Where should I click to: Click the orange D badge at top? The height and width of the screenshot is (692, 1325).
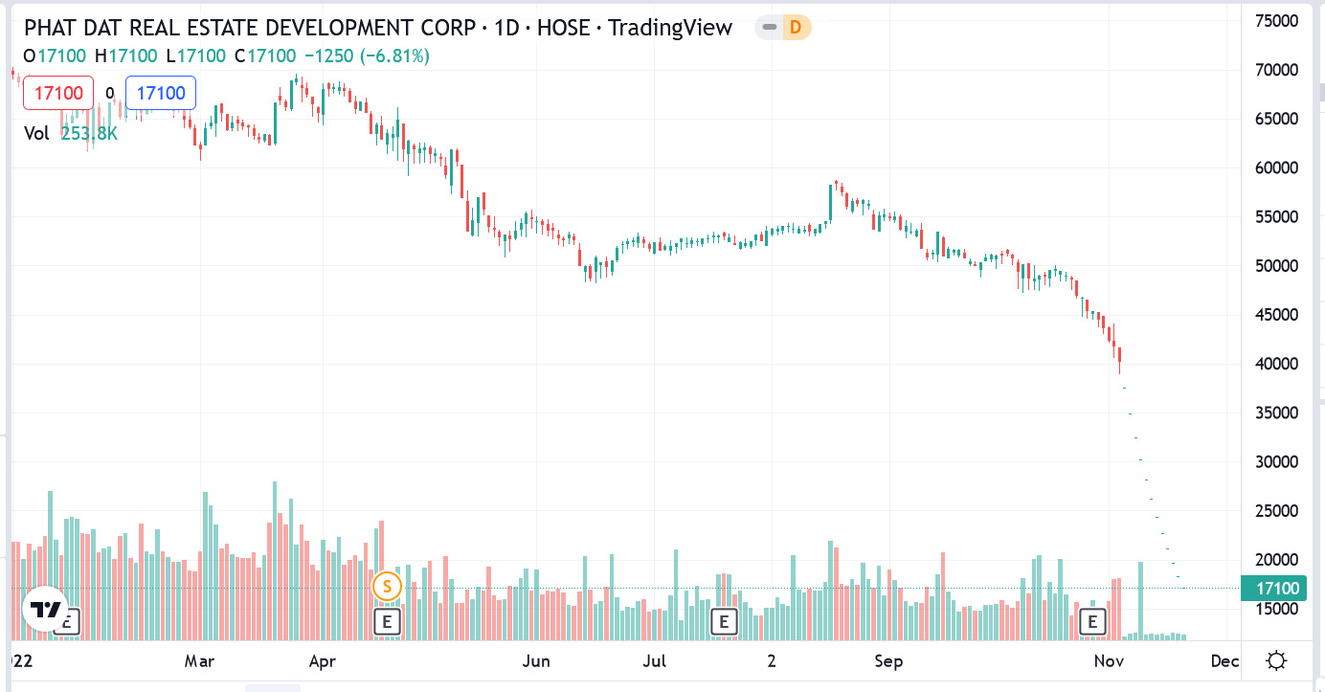796,28
